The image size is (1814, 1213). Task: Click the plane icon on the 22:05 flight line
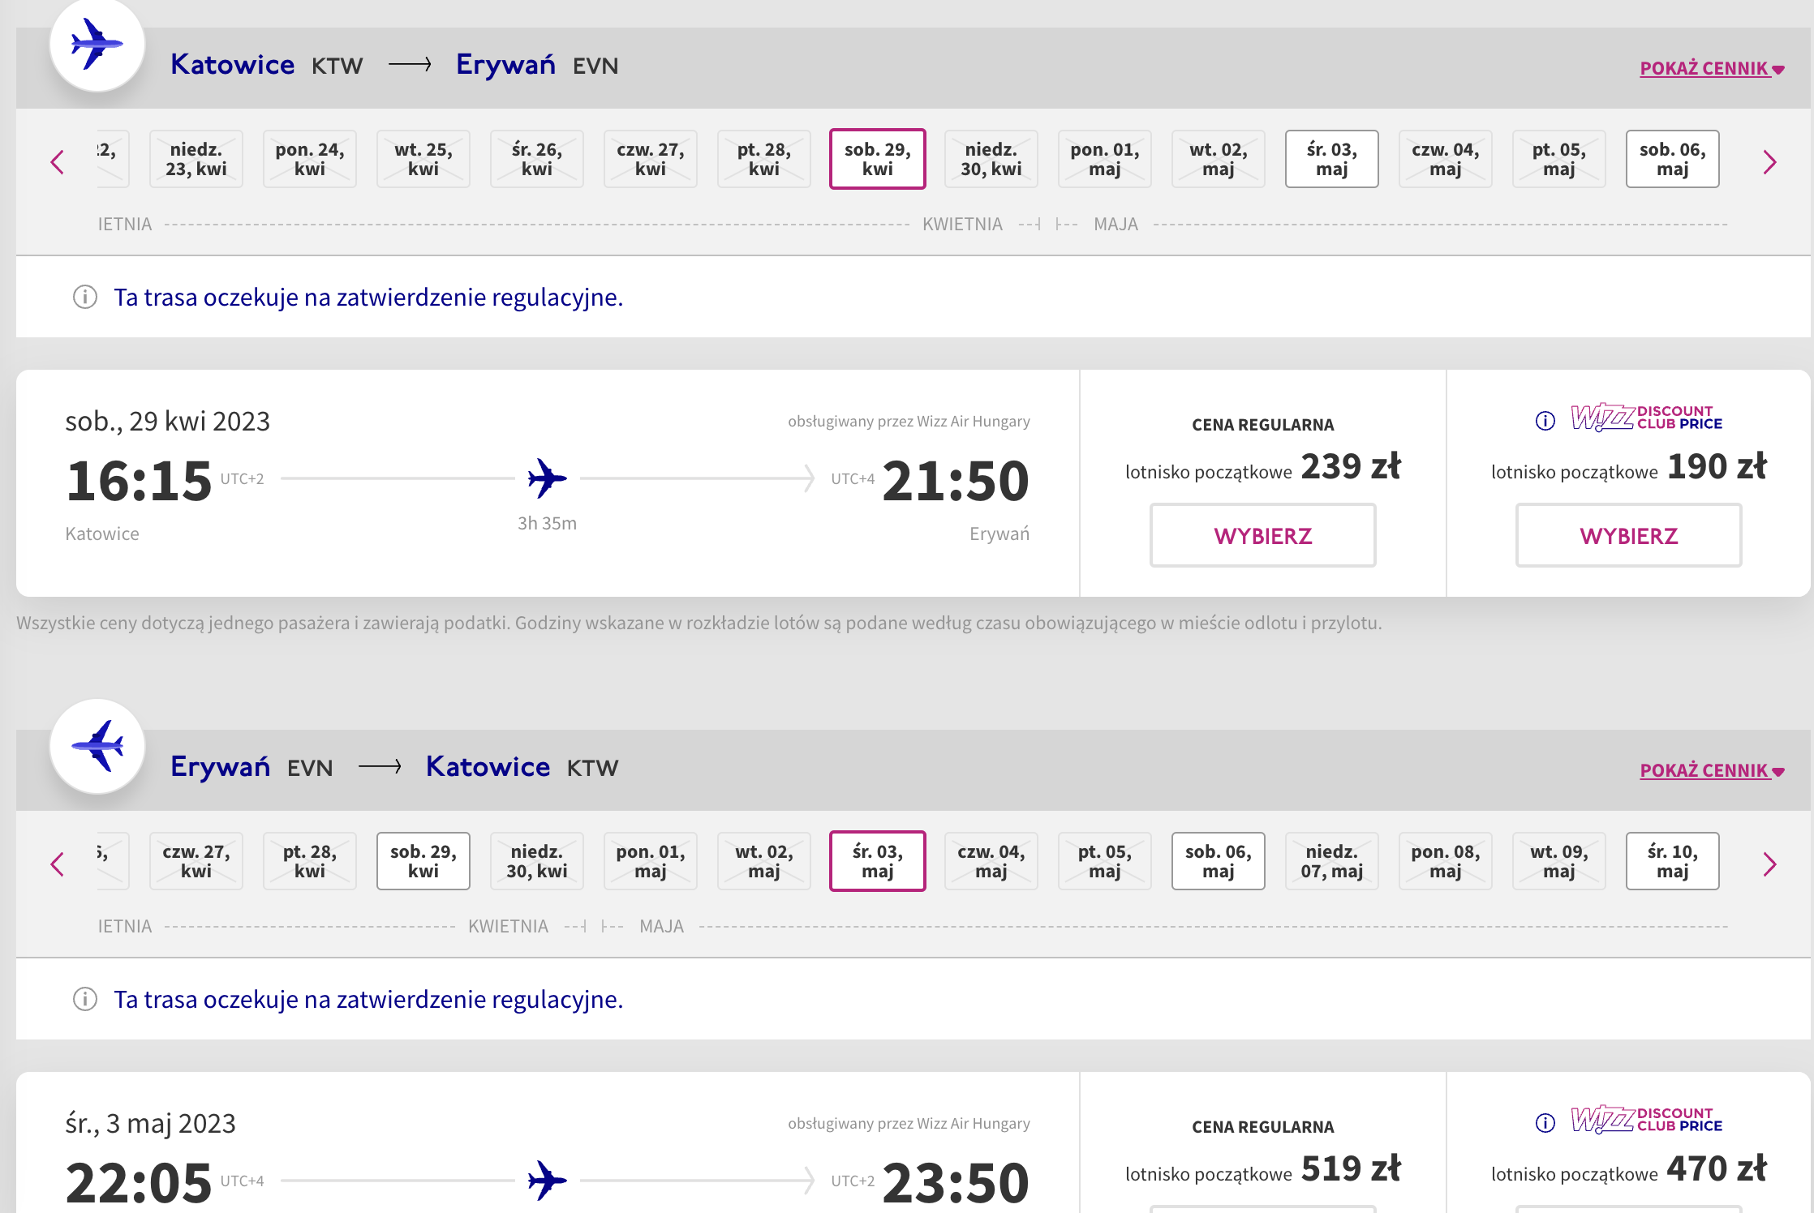(x=548, y=1181)
